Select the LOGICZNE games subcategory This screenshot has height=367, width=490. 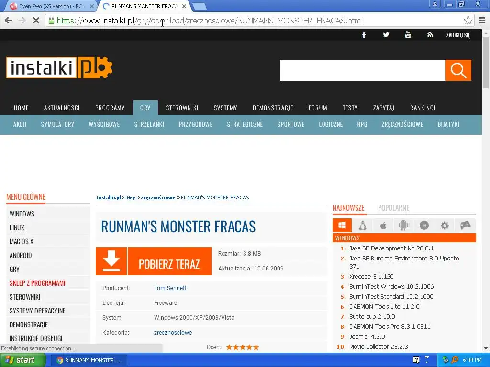click(x=331, y=124)
